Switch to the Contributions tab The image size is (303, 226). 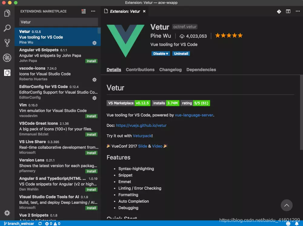pos(140,70)
